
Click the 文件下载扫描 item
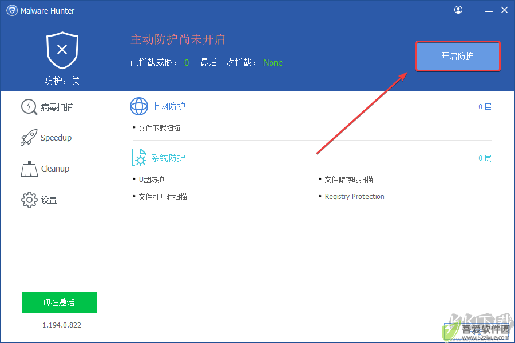tap(159, 128)
